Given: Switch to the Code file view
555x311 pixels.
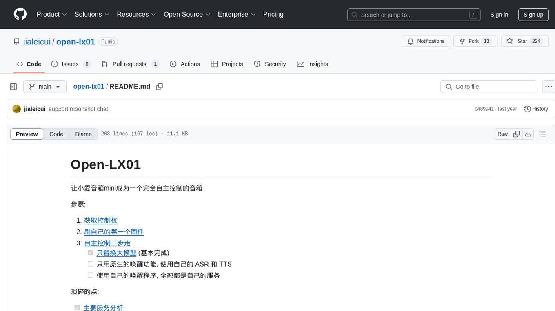Looking at the screenshot, I should click(x=56, y=134).
